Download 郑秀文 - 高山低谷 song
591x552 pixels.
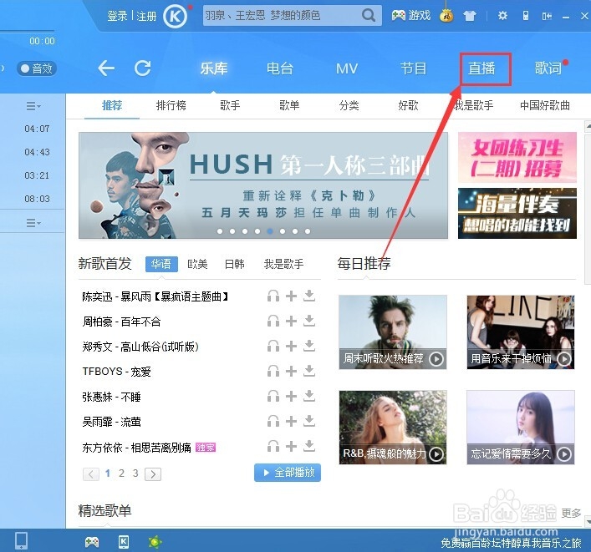point(309,346)
